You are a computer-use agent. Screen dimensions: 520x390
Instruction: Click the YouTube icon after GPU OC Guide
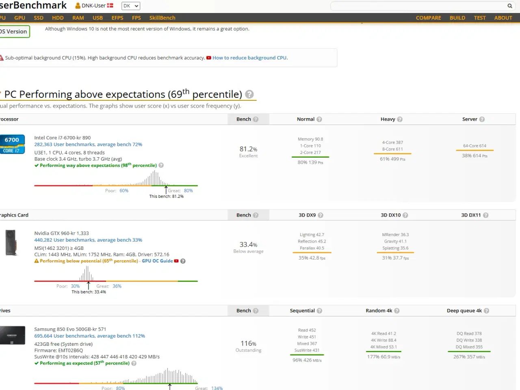[x=176, y=261]
